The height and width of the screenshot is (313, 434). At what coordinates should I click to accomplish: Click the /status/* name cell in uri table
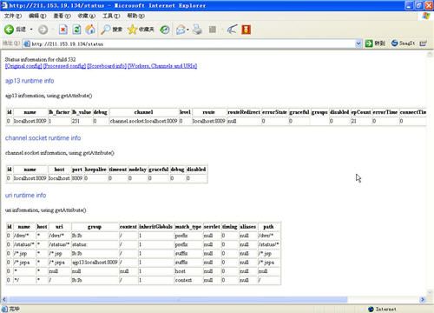coord(24,244)
